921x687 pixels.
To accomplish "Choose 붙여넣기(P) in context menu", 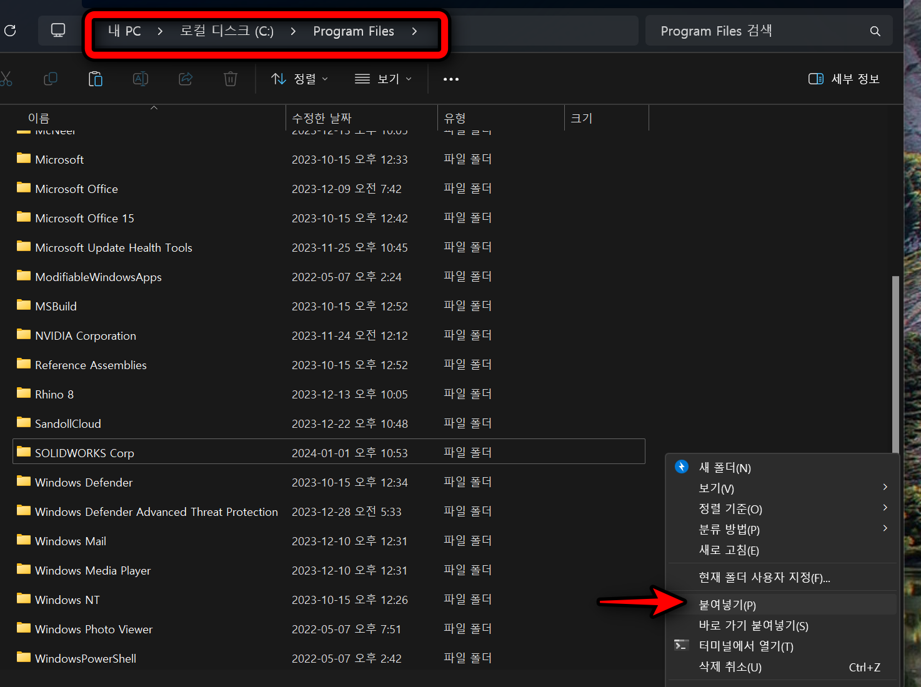I will pyautogui.click(x=782, y=605).
